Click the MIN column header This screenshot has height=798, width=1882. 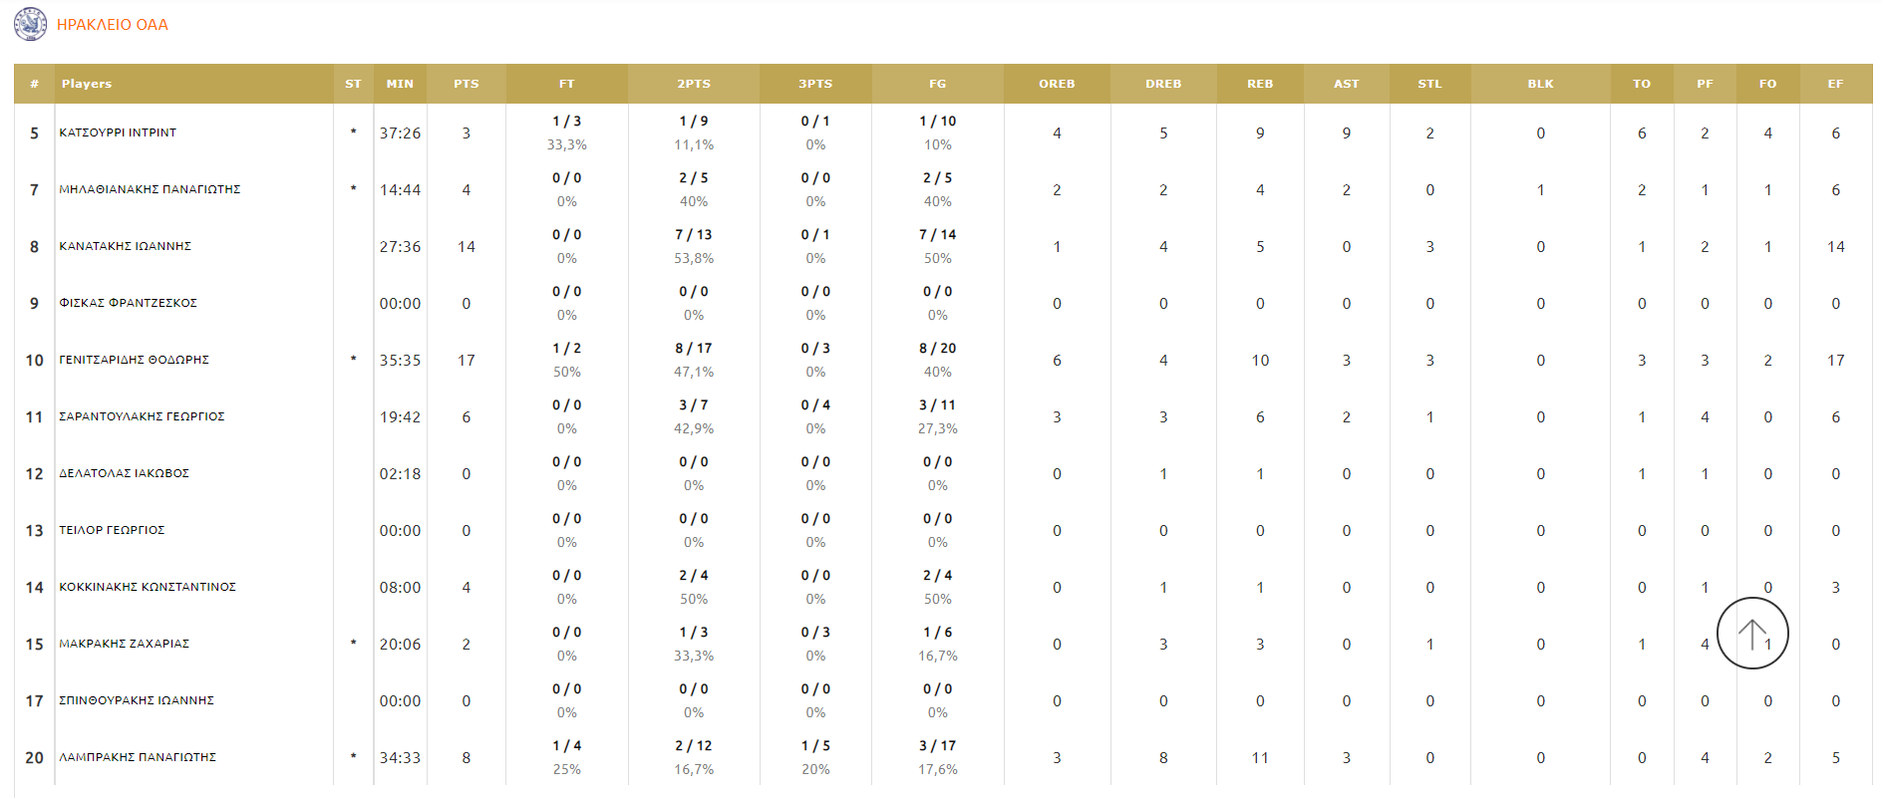click(400, 84)
